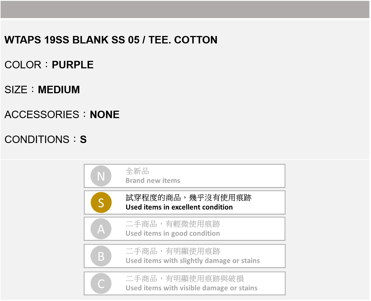Click the ACCESSORIES field label
The image size is (371, 301).
click(x=42, y=115)
